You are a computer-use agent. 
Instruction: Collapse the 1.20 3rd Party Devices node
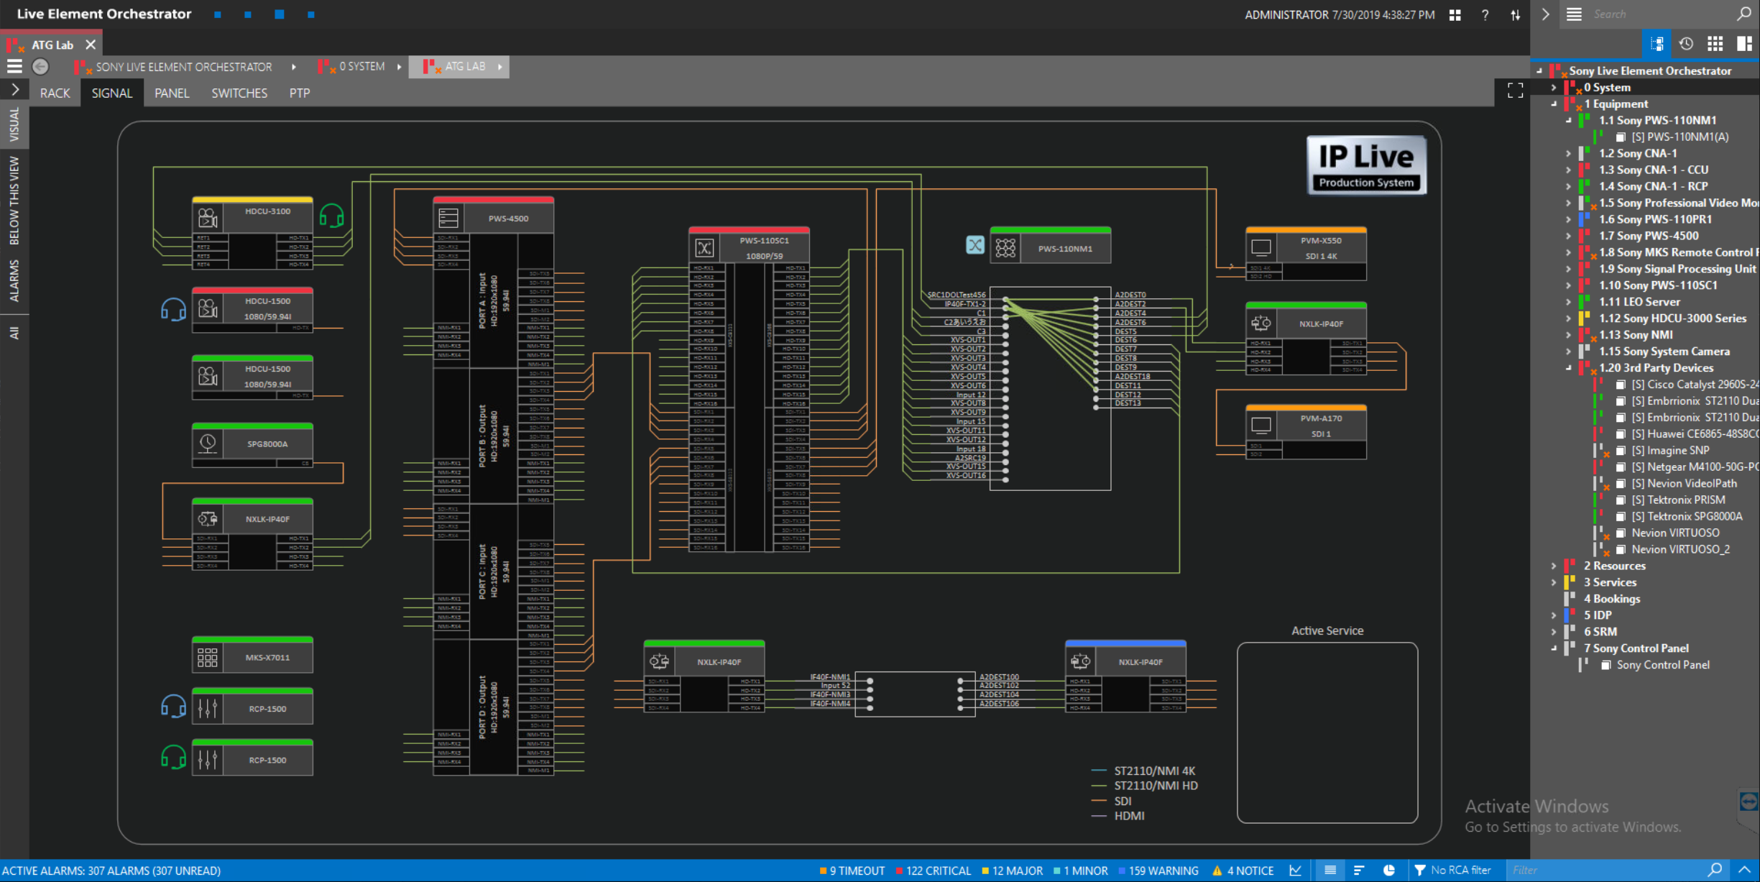(1568, 368)
